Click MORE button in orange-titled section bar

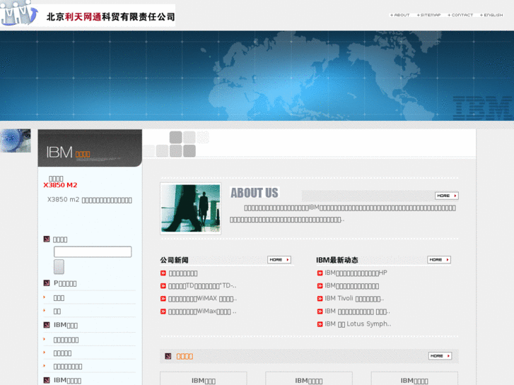tap(440, 356)
